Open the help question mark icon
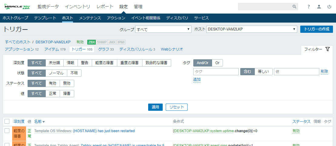The width and height of the screenshot is (336, 146). pos(308,7)
